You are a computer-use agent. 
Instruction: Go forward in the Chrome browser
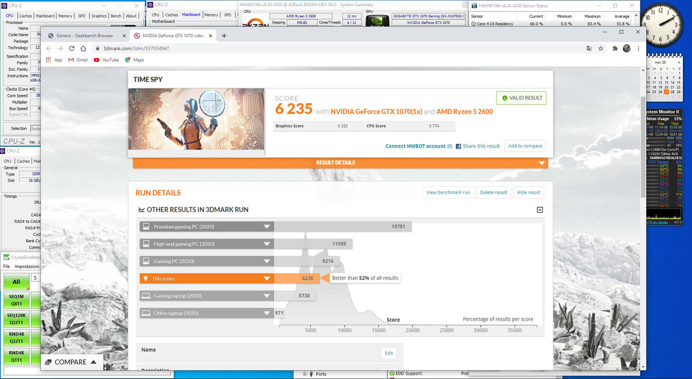click(x=60, y=48)
